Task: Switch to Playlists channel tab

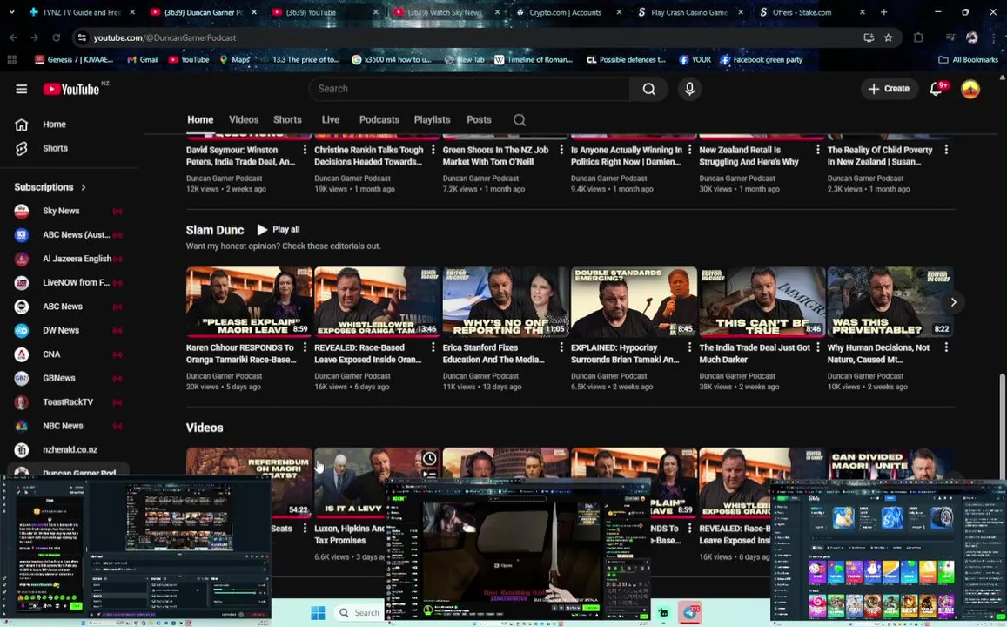Action: (432, 120)
